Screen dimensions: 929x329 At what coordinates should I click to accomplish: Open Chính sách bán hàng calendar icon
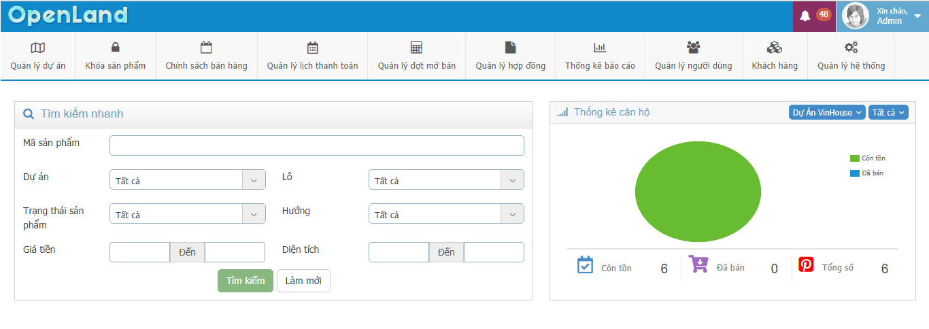pos(206,48)
